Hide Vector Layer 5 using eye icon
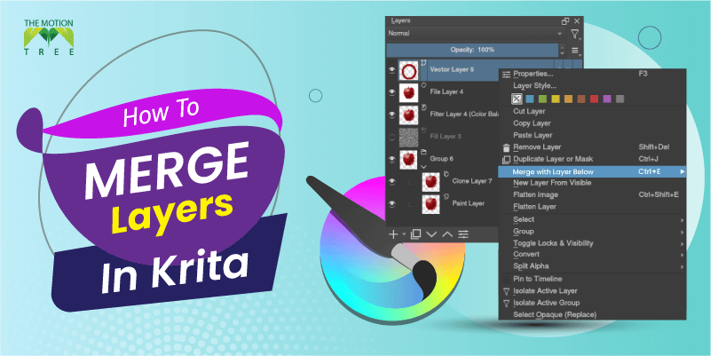Viewport: 711px width, 356px height. [x=392, y=71]
